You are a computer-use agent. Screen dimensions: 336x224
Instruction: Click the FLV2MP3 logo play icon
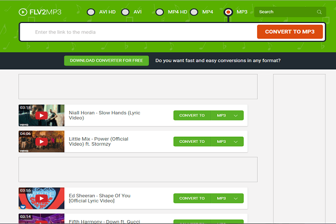[x=23, y=12]
